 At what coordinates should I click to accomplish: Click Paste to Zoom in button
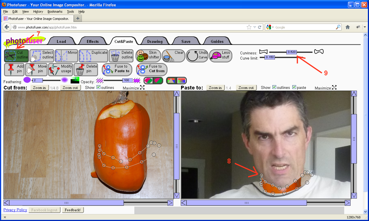[215, 87]
